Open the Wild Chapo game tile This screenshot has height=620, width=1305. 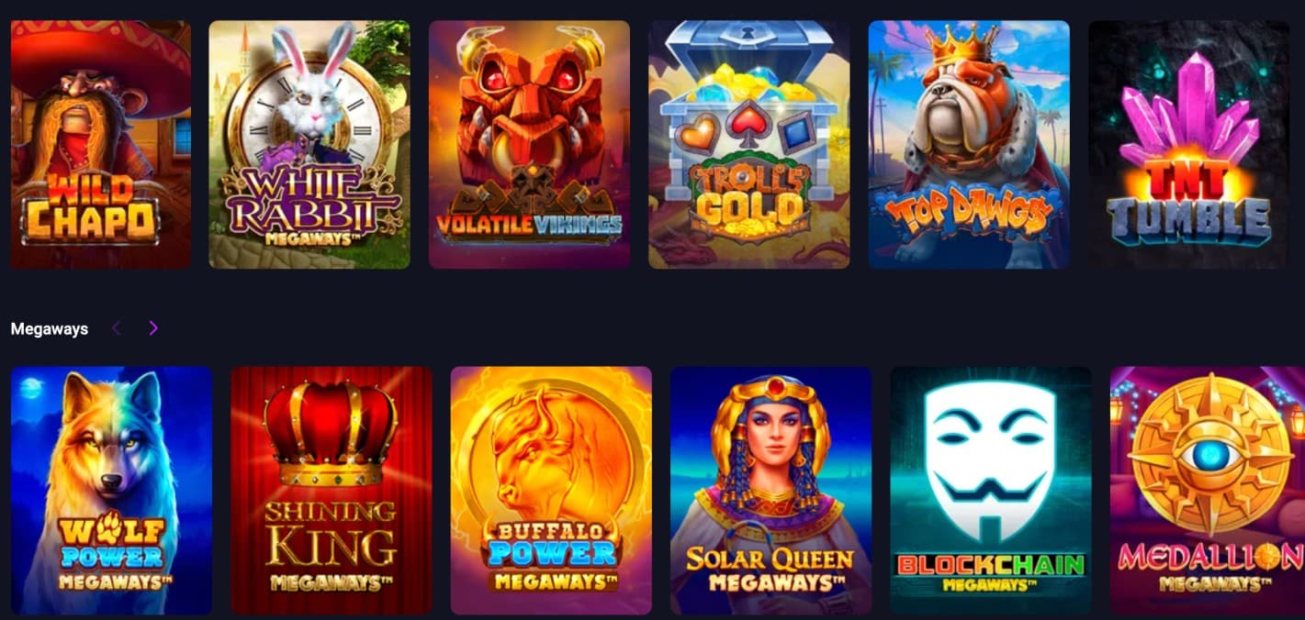pyautogui.click(x=101, y=144)
